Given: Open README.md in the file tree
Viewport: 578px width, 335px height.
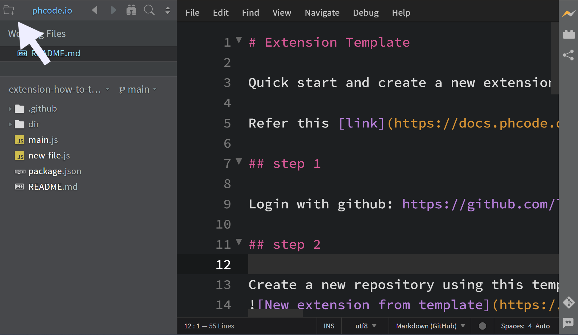Looking at the screenshot, I should (53, 187).
